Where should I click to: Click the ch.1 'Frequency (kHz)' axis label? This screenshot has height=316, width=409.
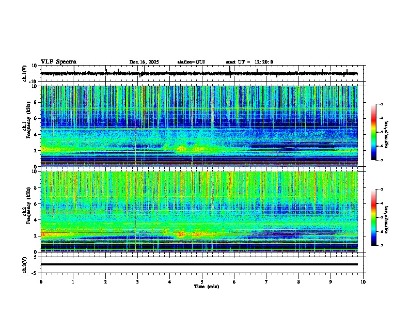point(28,120)
